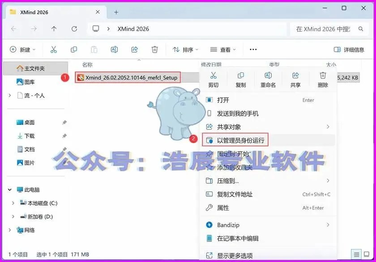This screenshot has width=376, height=262.
Task: Click the search magnifier icon
Action: click(x=361, y=29)
